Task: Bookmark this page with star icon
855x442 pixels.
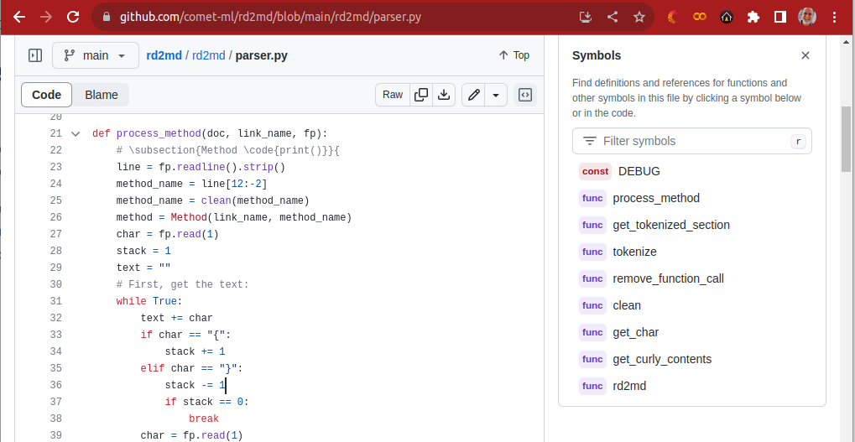Action: click(x=639, y=17)
